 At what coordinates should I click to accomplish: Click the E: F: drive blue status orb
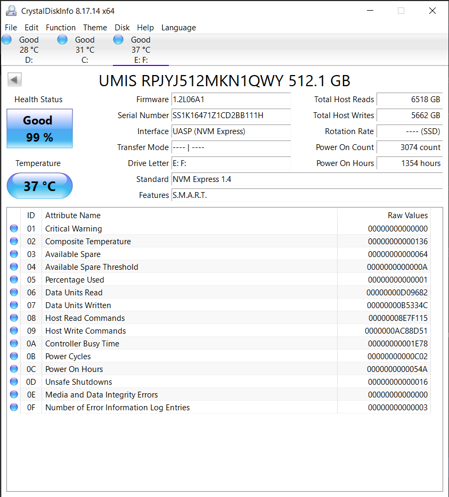pyautogui.click(x=118, y=39)
